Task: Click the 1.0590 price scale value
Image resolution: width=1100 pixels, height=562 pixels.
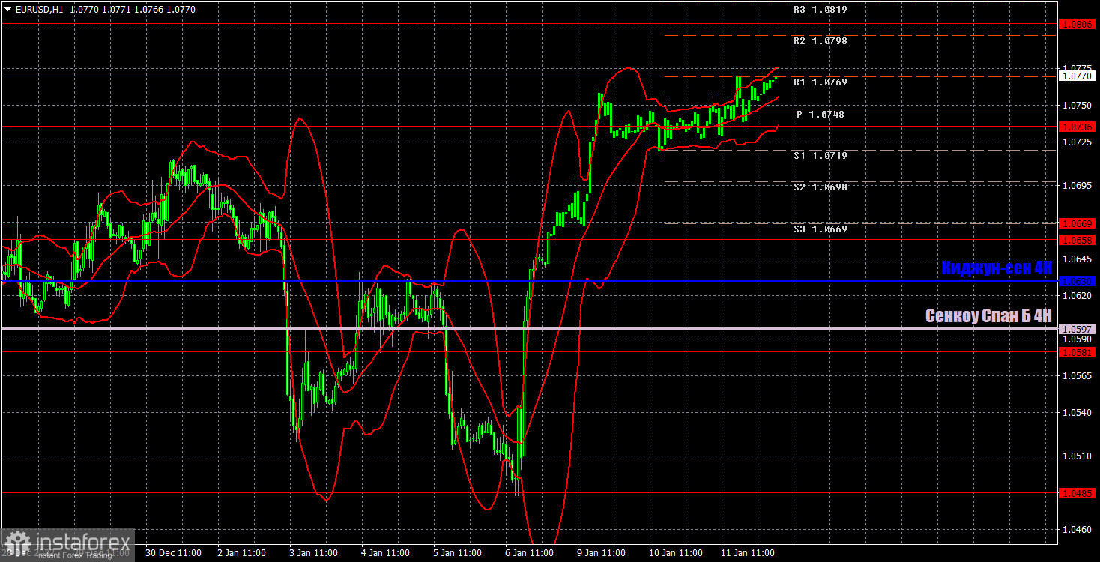Action: pos(1078,339)
